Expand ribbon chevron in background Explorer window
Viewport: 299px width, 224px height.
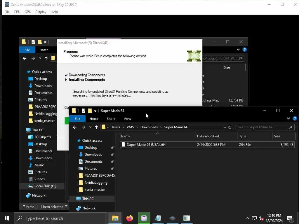[238, 50]
